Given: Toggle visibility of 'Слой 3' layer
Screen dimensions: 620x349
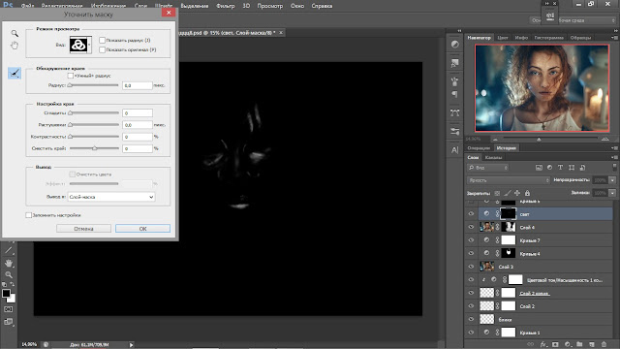Looking at the screenshot, I should coord(471,267).
